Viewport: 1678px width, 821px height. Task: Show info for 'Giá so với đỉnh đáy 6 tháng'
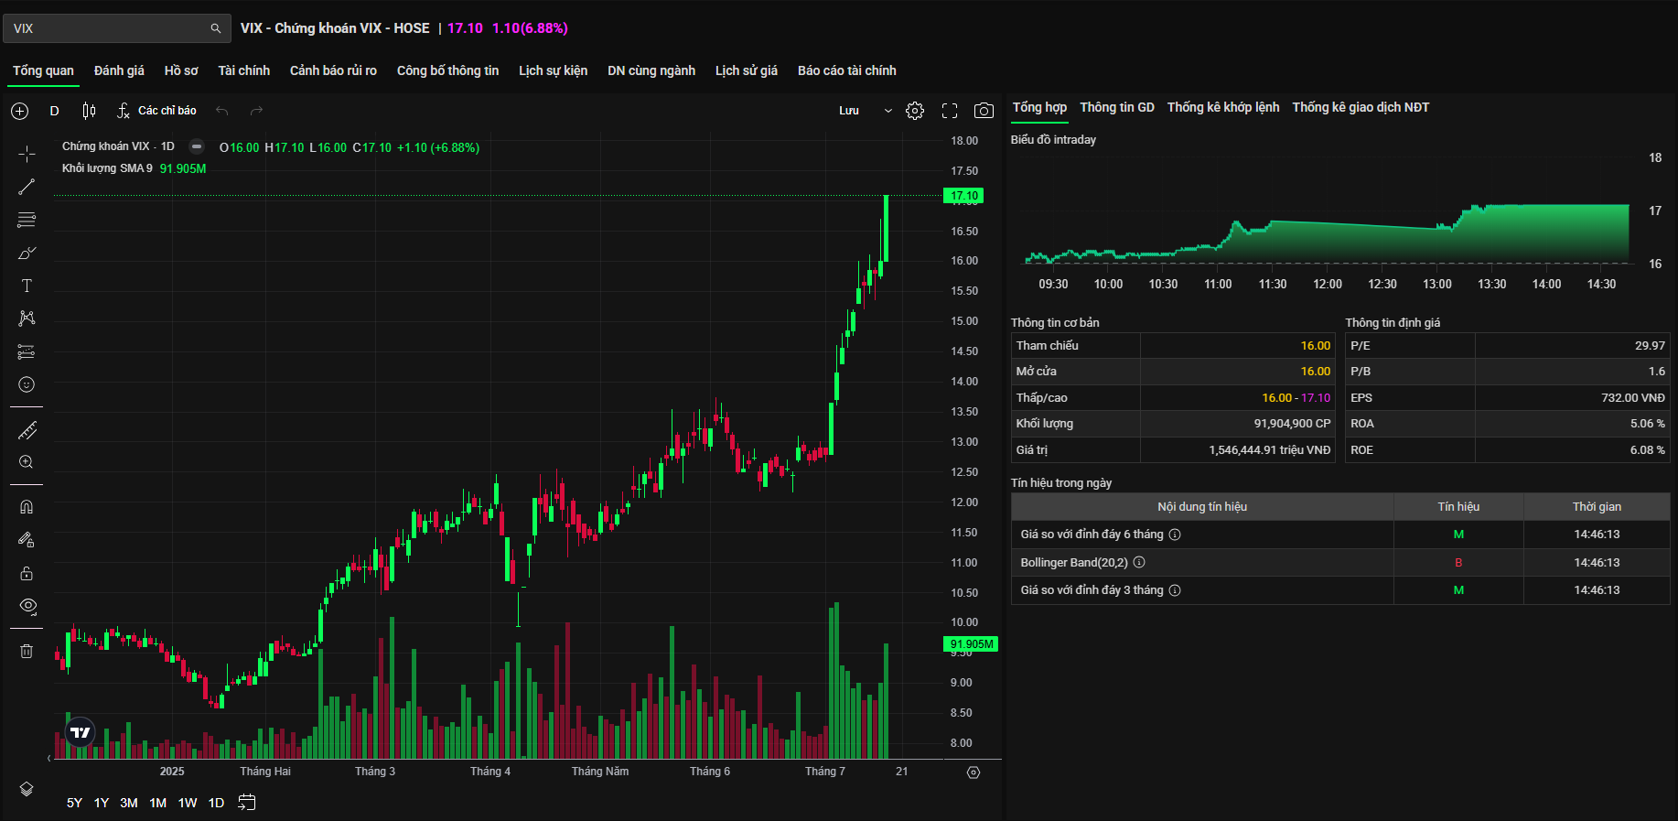(x=1175, y=535)
